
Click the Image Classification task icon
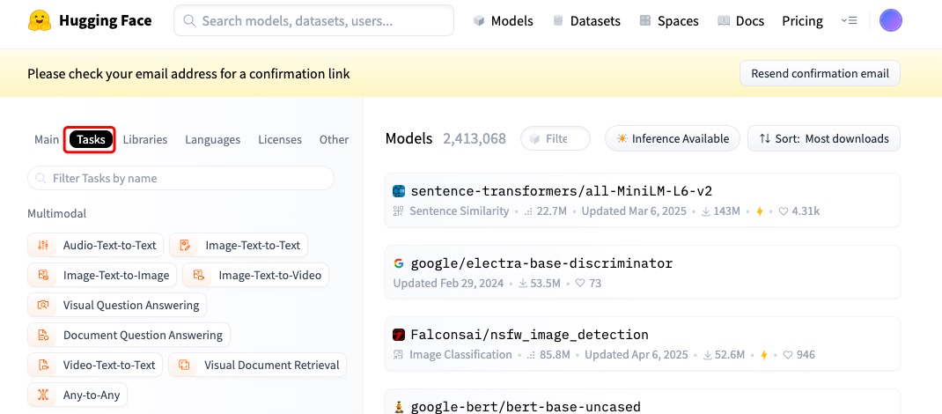click(398, 354)
